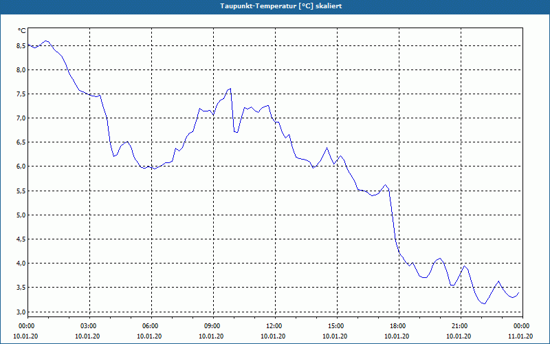
Task: Pick the '18:00' time label
Action: click(397, 326)
